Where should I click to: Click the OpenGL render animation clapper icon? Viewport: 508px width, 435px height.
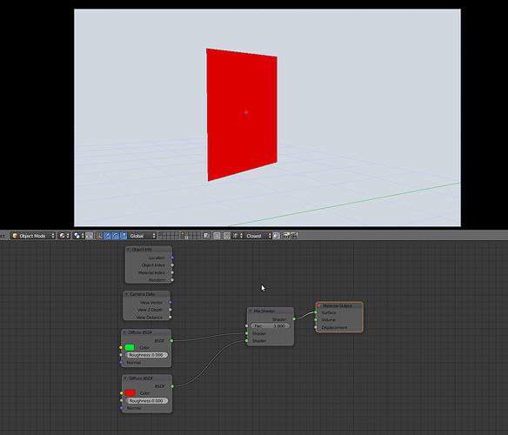294,236
